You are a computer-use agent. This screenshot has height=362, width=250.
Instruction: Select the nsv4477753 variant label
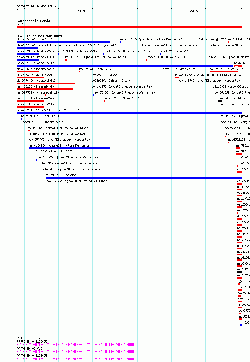[228, 45]
